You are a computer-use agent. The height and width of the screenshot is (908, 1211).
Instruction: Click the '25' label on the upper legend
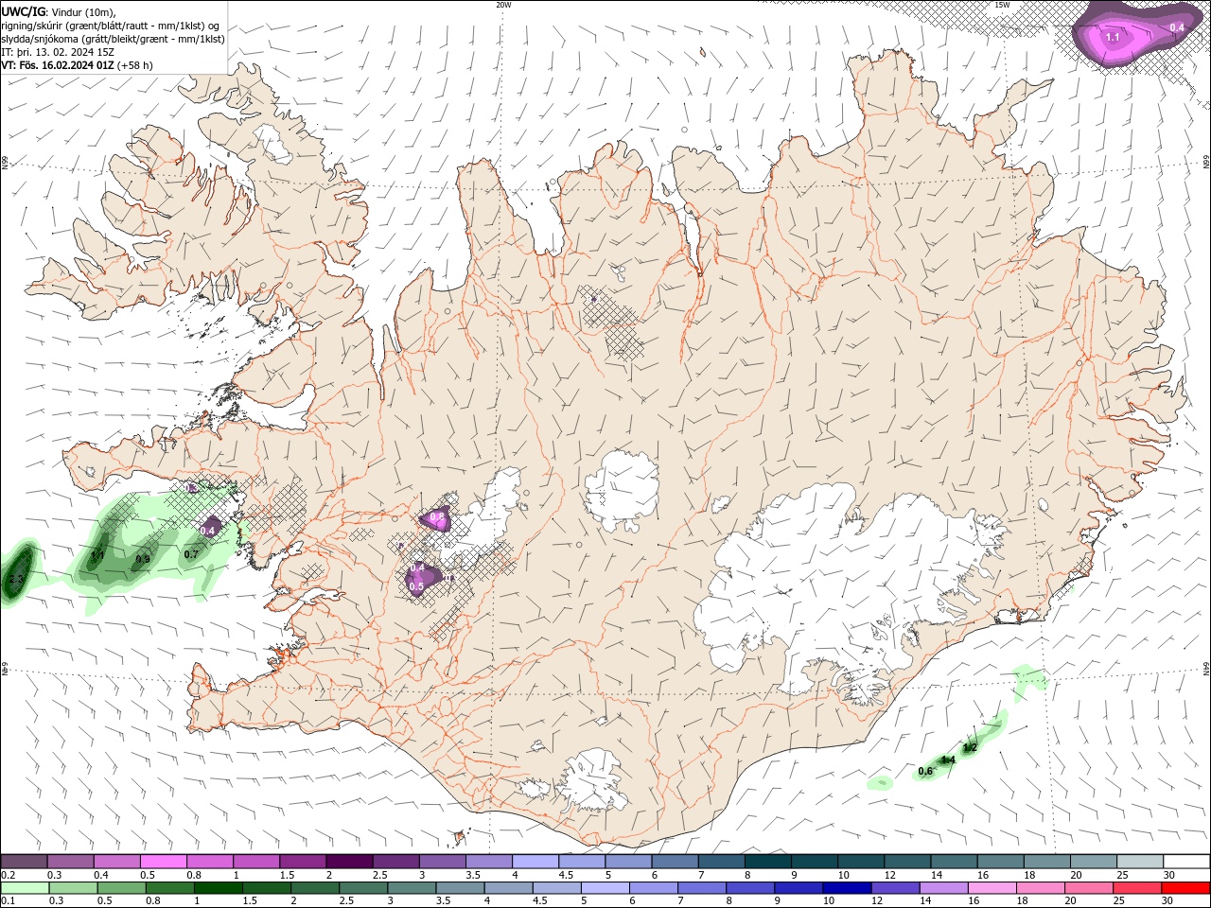[x=1122, y=875]
